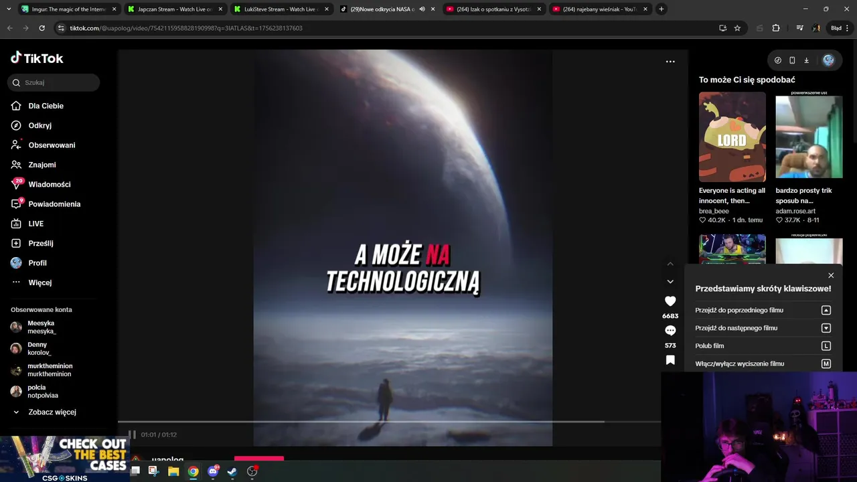Reload the page

(x=42, y=28)
